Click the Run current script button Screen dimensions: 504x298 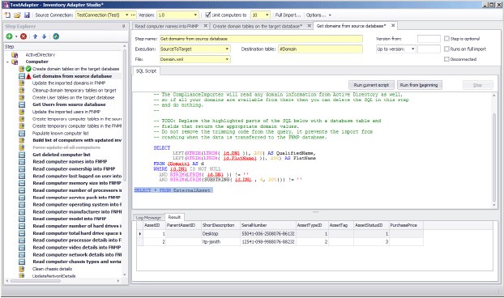pos(371,85)
